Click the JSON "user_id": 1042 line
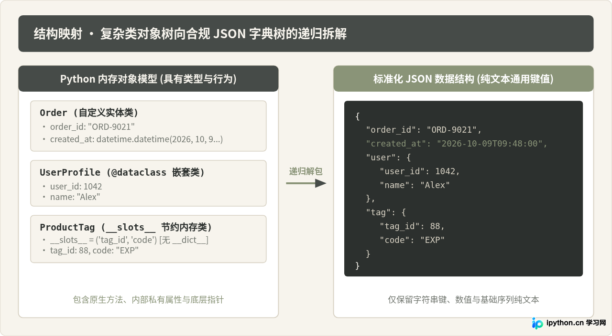This screenshot has width=612, height=336. pos(420,171)
